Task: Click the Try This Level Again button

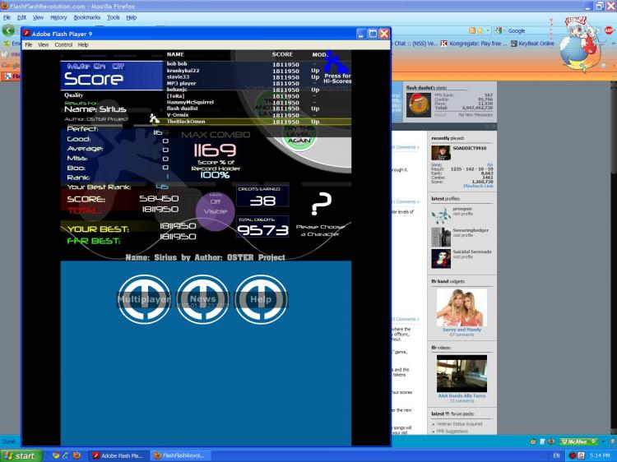Action: (299, 135)
